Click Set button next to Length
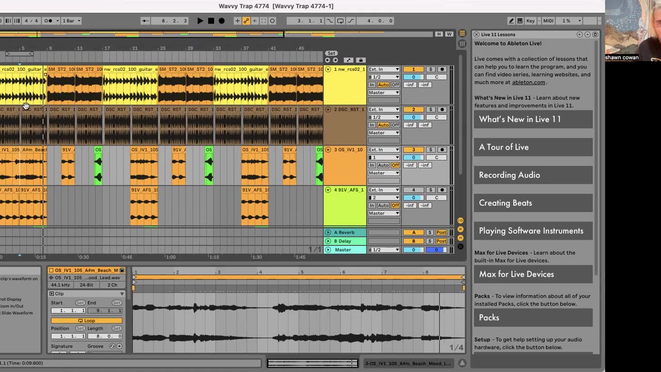Screen dimensions: 661x372 click(x=117, y=329)
